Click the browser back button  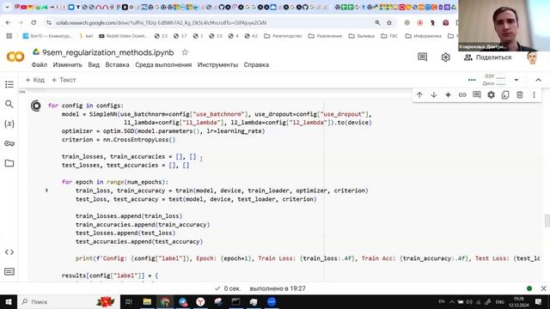pos(8,22)
